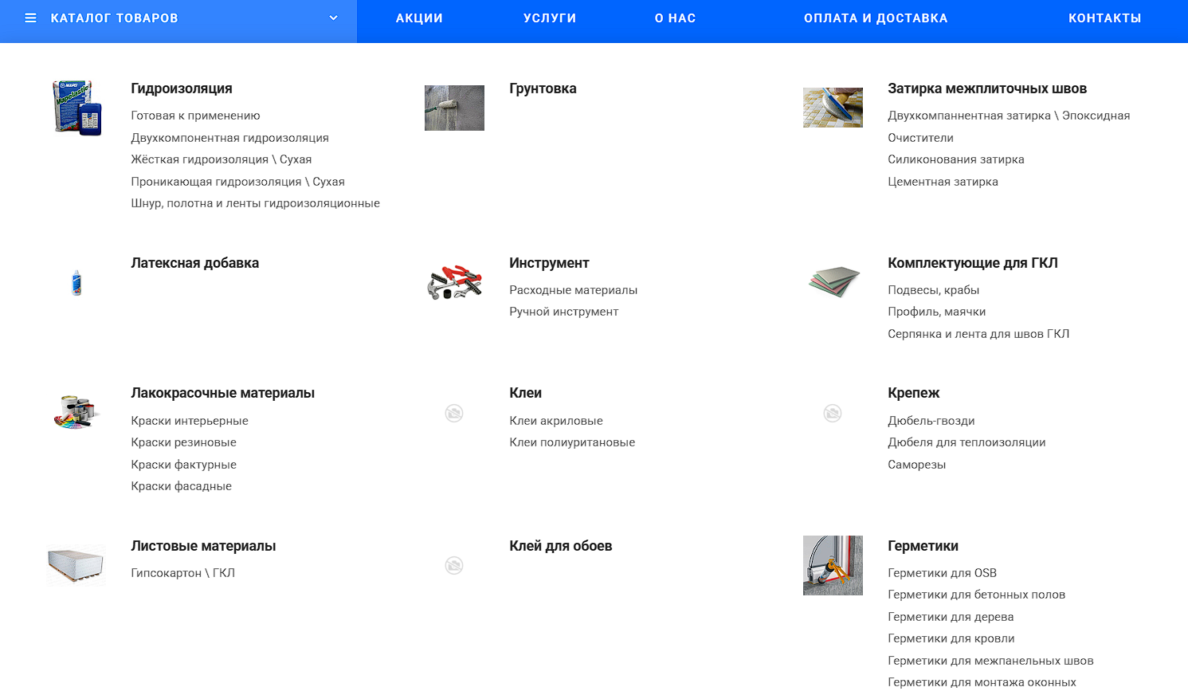This screenshot has height=695, width=1188.
Task: Open the Затирка межплиточных швов heading
Action: (987, 88)
